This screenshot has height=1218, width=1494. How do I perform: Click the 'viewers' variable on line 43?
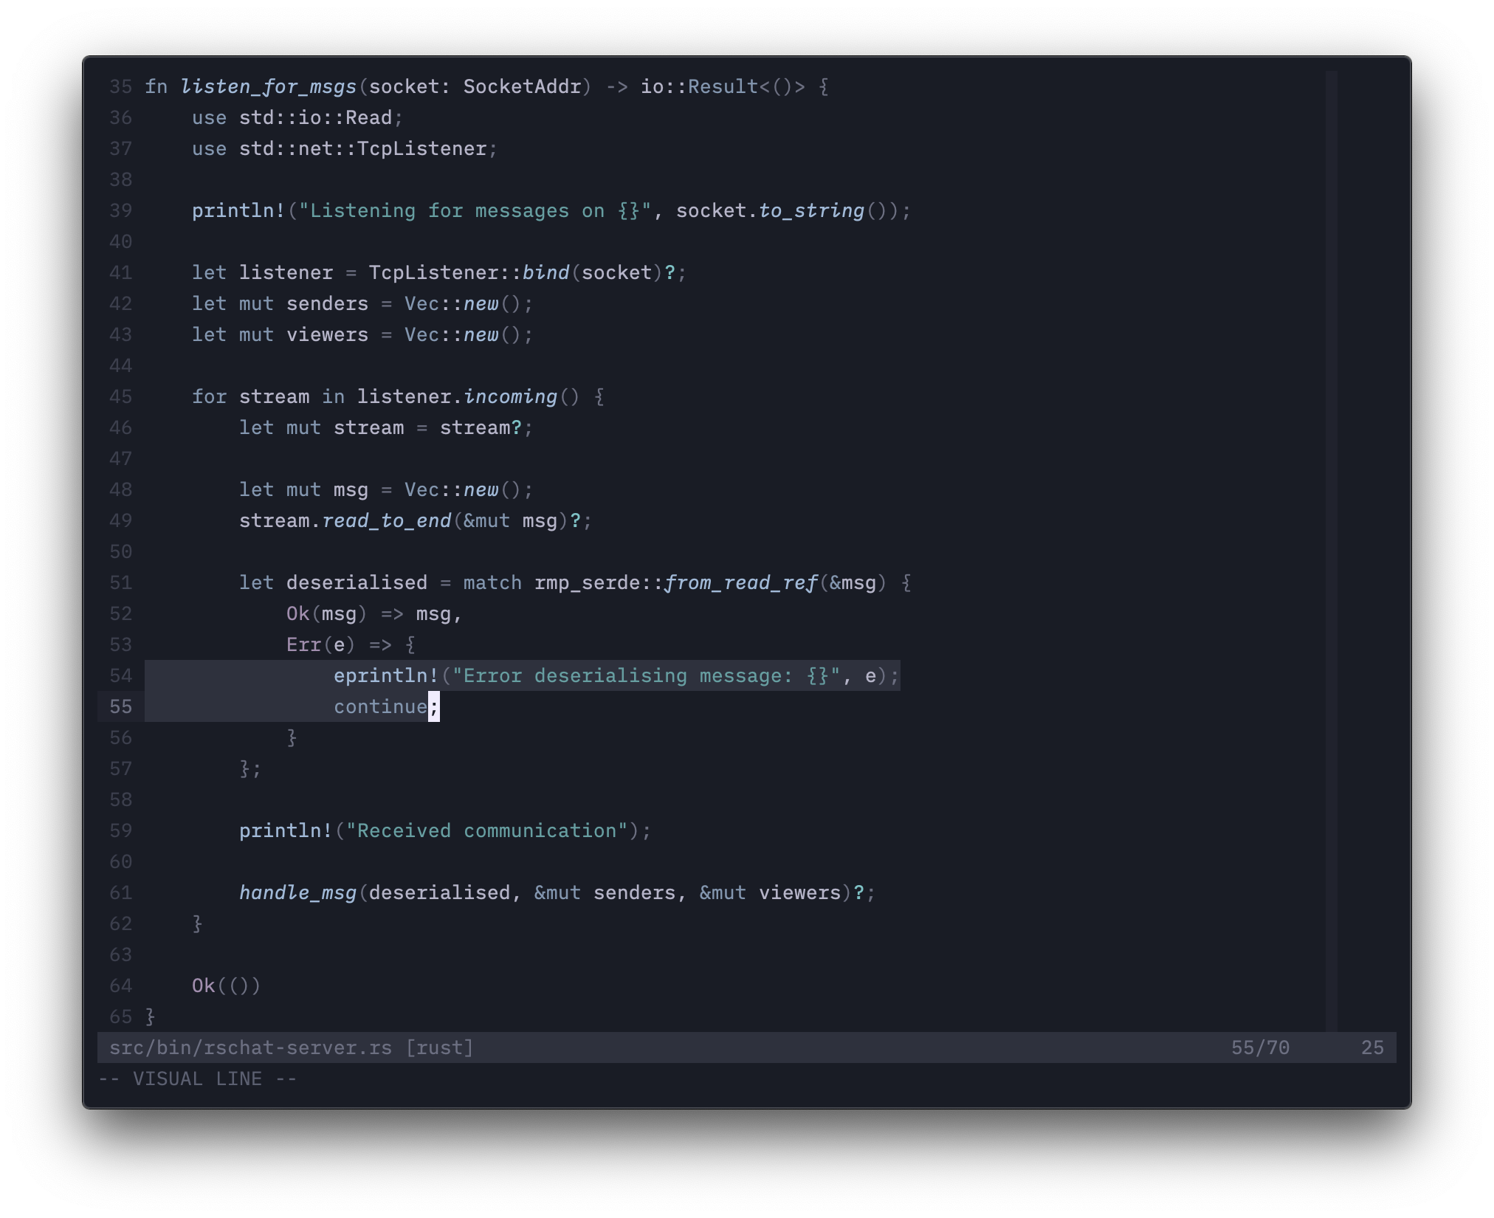[x=327, y=335]
